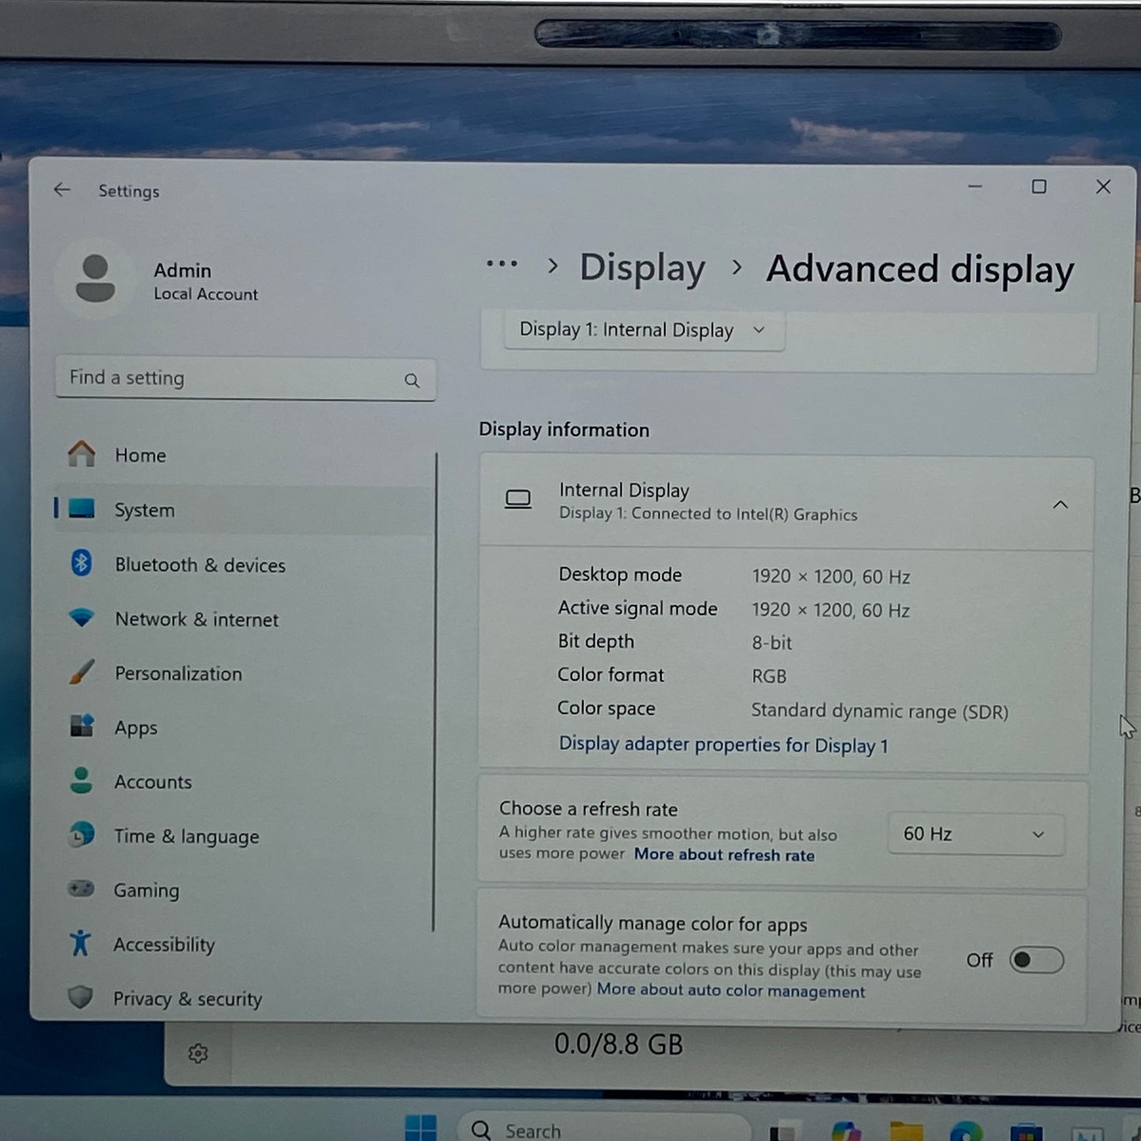Open More about auto color management link
The height and width of the screenshot is (1141, 1141).
(x=730, y=991)
